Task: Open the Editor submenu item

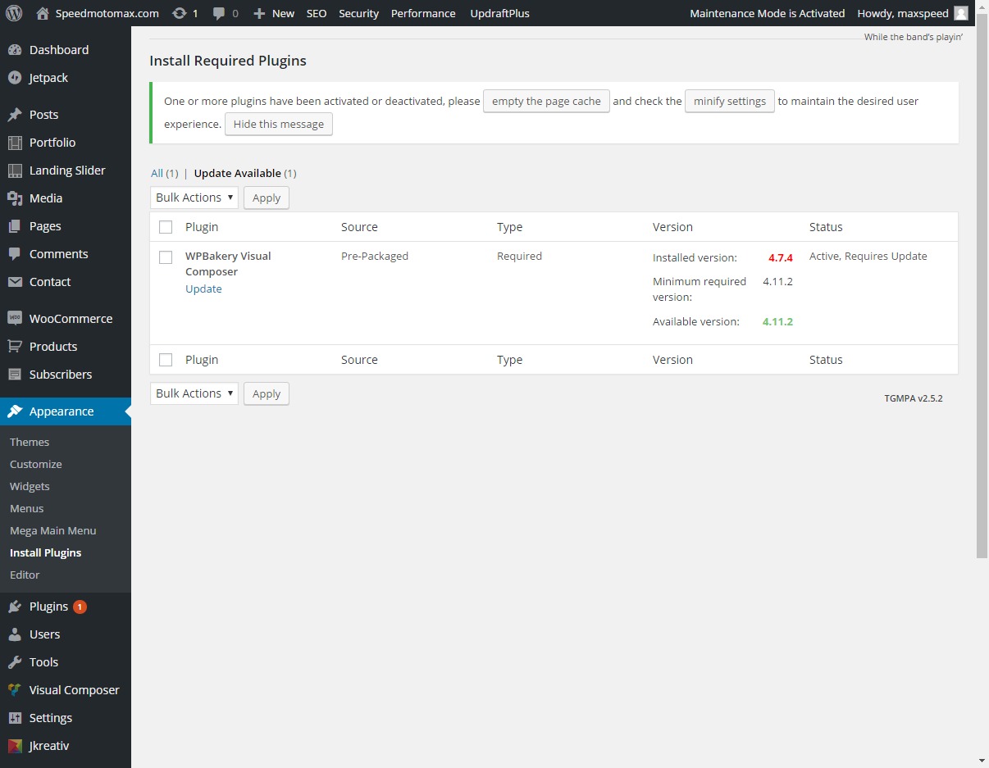Action: tap(25, 575)
